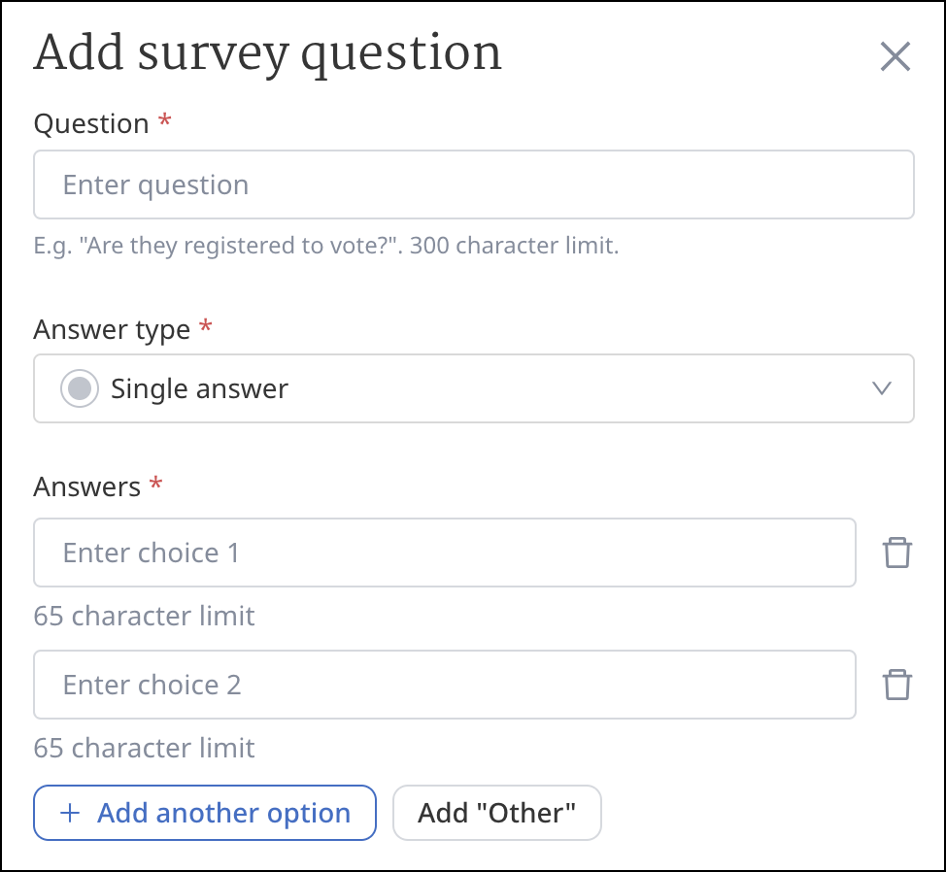Viewport: 946px width, 872px height.
Task: Click the Add "Other" button
Action: click(x=496, y=813)
